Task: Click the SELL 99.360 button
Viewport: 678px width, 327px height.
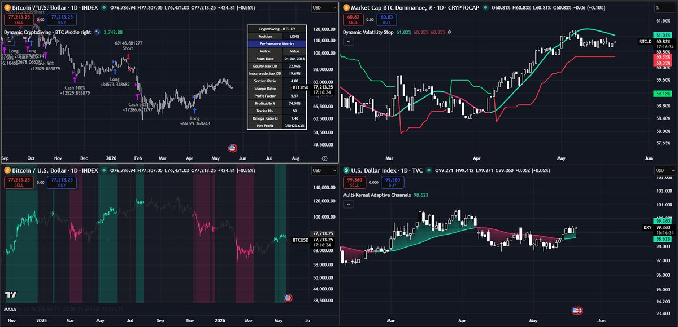Action: (x=353, y=182)
